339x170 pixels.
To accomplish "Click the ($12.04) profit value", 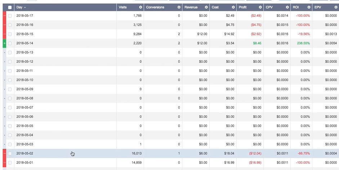I will pyautogui.click(x=255, y=153).
